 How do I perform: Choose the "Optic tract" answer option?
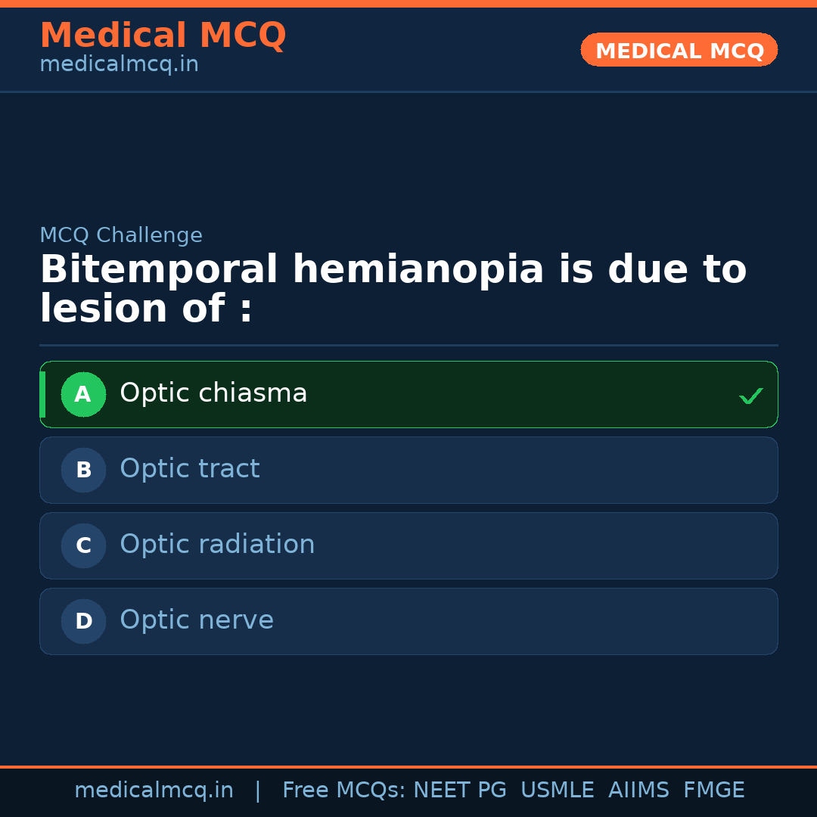click(189, 469)
